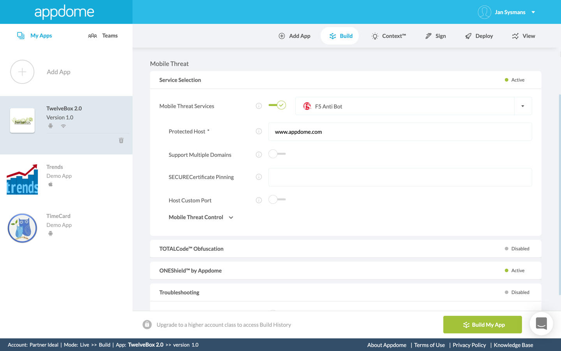The image size is (561, 351).
Task: Click Apple icon under Trends app
Action: click(50, 184)
